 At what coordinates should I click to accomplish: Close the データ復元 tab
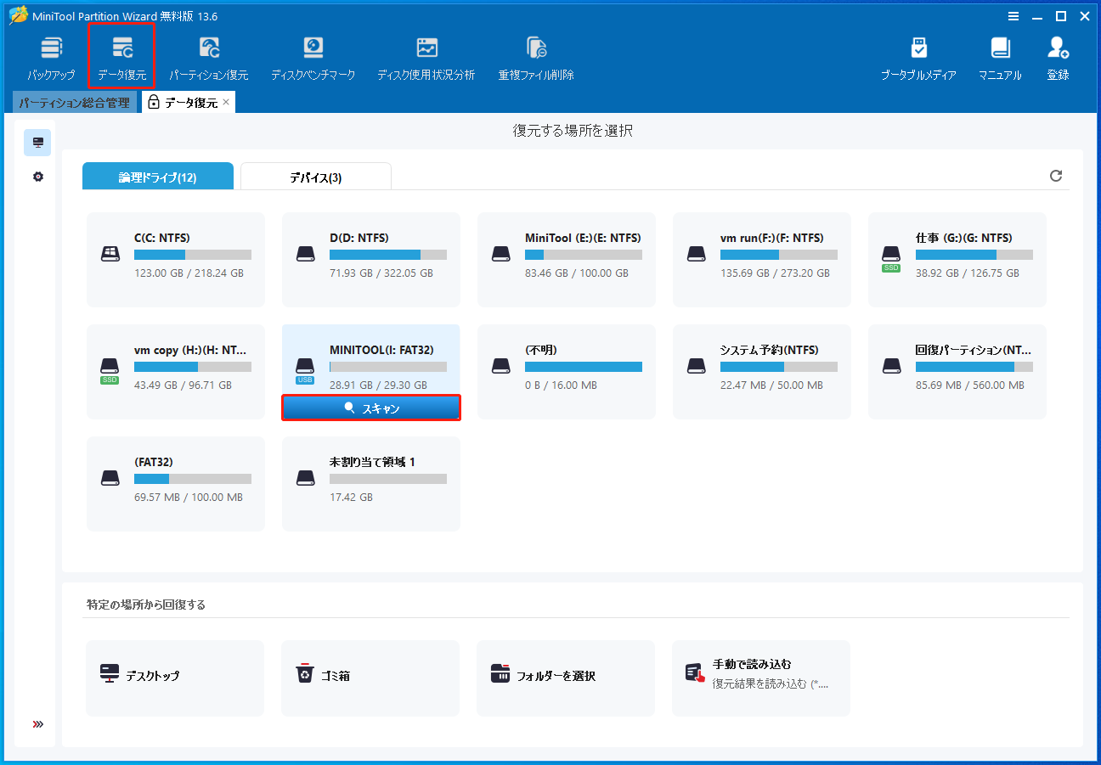tap(226, 102)
